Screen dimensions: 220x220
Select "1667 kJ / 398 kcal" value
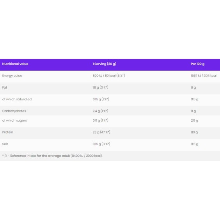204,76
